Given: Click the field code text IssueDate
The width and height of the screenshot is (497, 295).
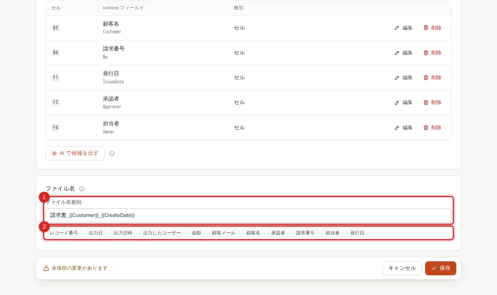Looking at the screenshot, I should [113, 82].
